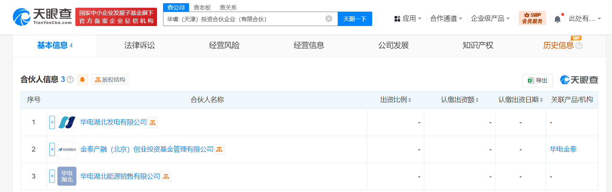Open equity structure icon for 华电湖北发电有限公司
This screenshot has width=612, height=192.
152,122
